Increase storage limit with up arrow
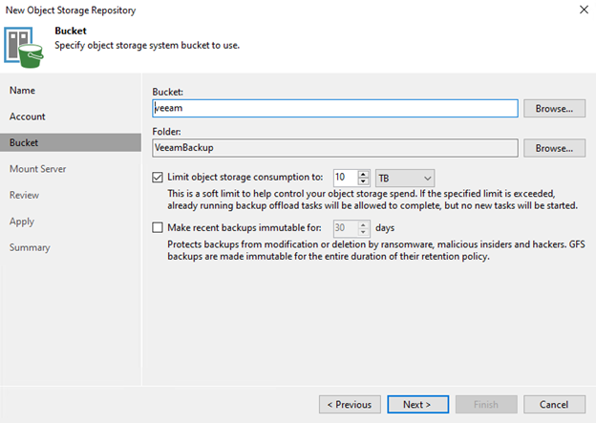Screen dimensions: 596x423 coord(363,174)
